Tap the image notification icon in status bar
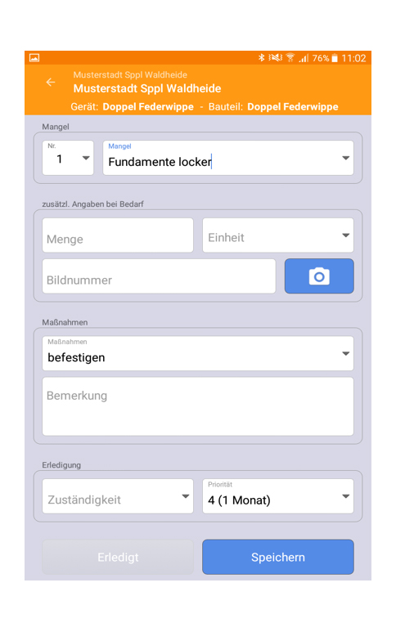Viewport: 396px width, 632px height. tap(34, 58)
